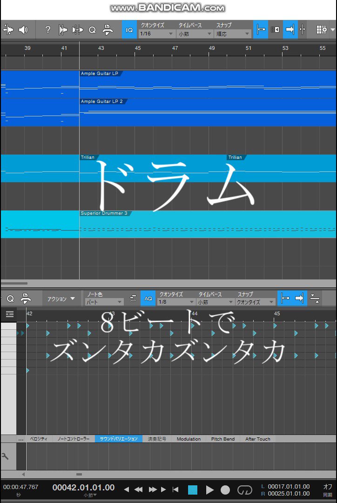Toggle editor snap button
The image size is (337, 503).
(285, 299)
